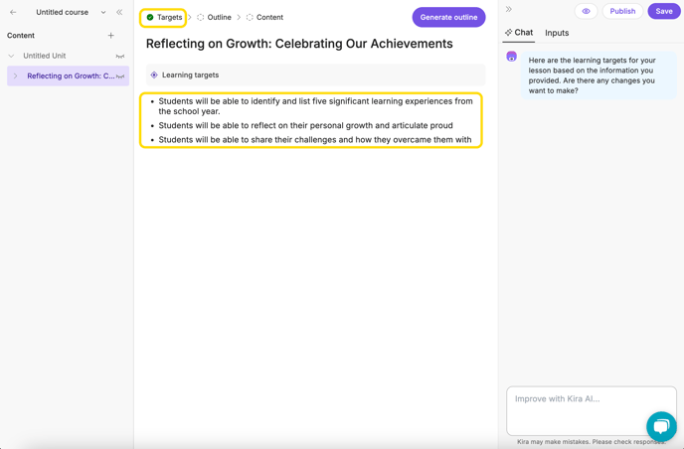Expand the Reflecting on Growth lesson
684x449 pixels.
(x=15, y=75)
